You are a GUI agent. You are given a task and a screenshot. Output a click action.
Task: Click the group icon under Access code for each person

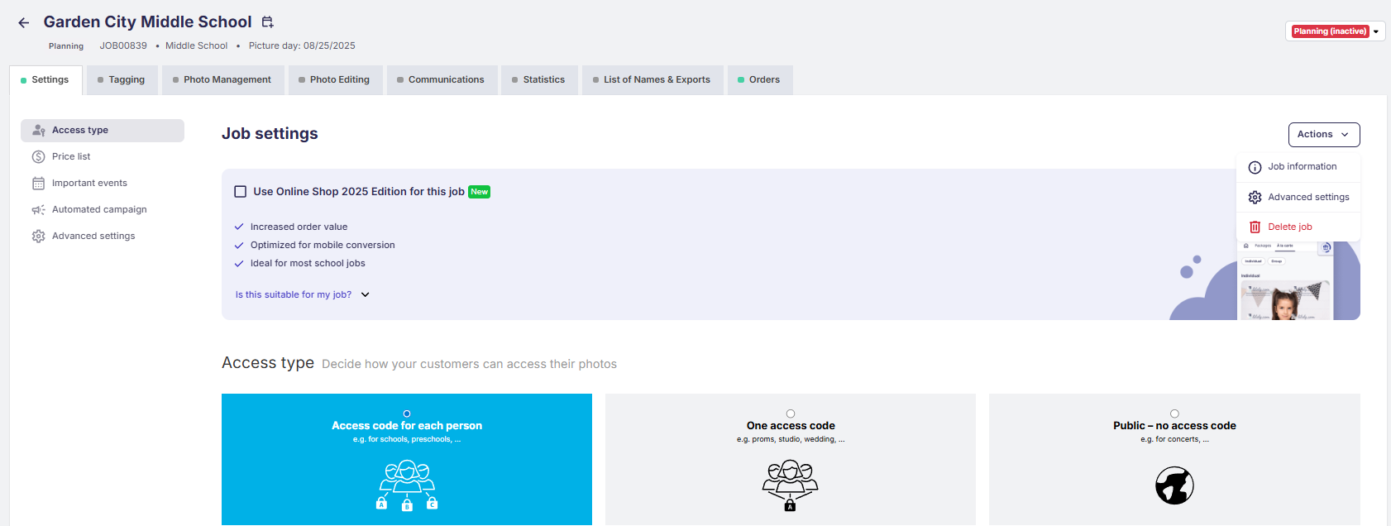pyautogui.click(x=407, y=485)
